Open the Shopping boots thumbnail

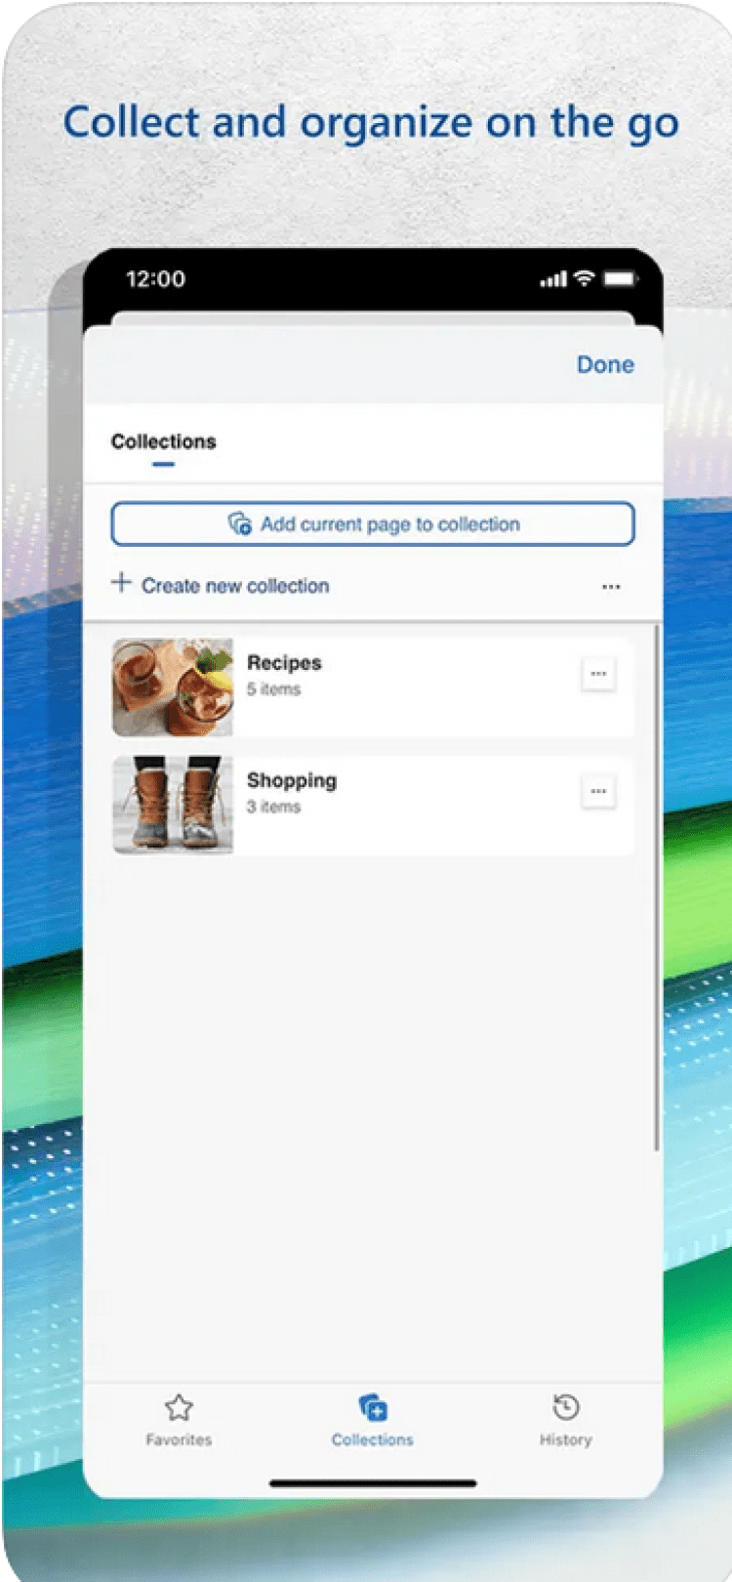173,805
